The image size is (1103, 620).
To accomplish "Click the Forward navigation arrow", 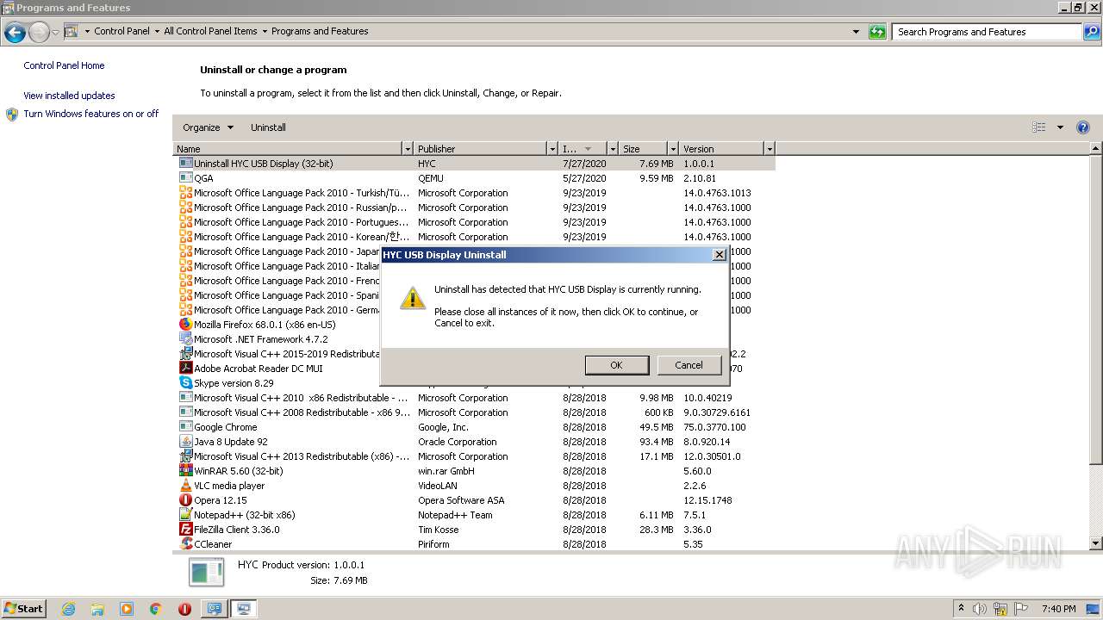I will [39, 33].
